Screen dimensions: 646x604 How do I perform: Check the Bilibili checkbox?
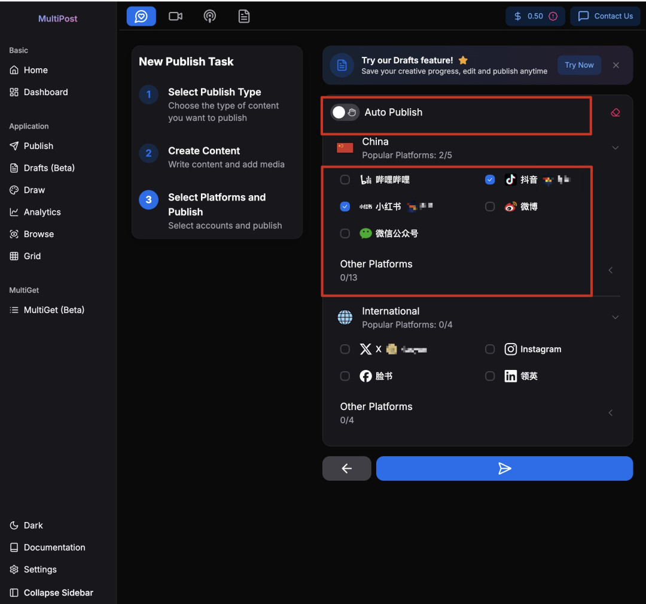click(345, 180)
